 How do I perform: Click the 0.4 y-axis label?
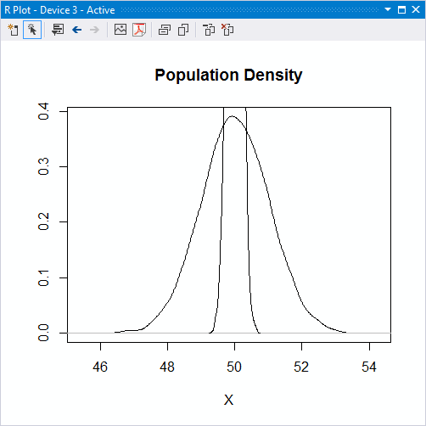point(43,111)
